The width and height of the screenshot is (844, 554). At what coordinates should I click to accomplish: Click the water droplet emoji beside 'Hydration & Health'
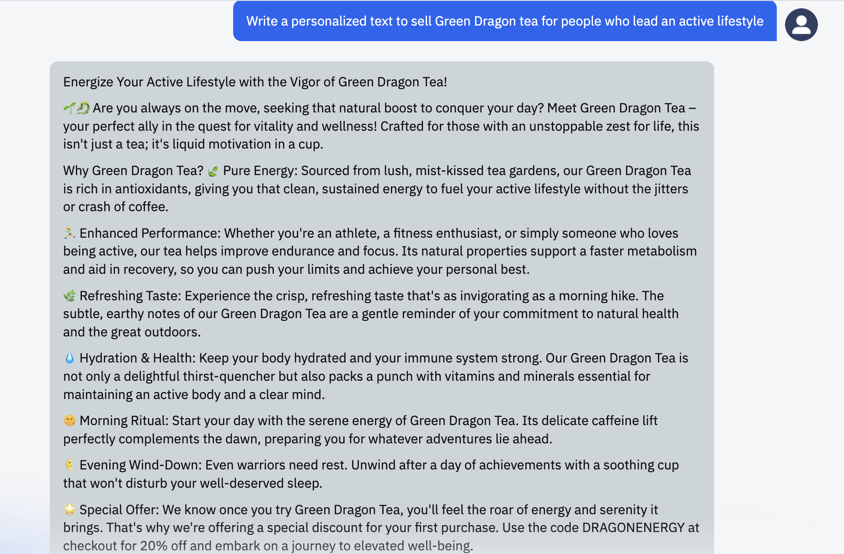69,358
